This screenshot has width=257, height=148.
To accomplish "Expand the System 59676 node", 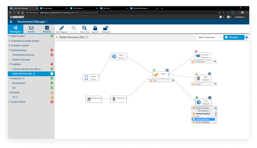I will coord(9,102).
